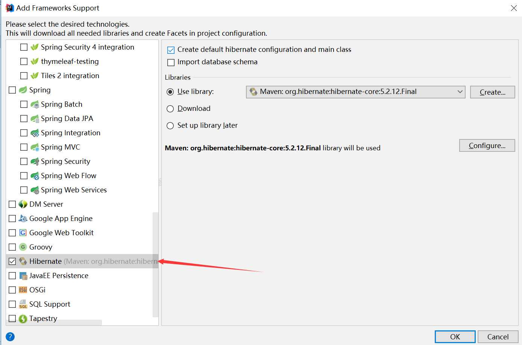This screenshot has width=522, height=345.
Task: Click the Google App Engine icon
Action: (x=23, y=219)
